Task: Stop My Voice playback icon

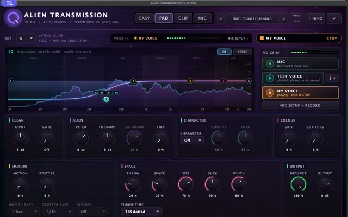Action: (270, 93)
